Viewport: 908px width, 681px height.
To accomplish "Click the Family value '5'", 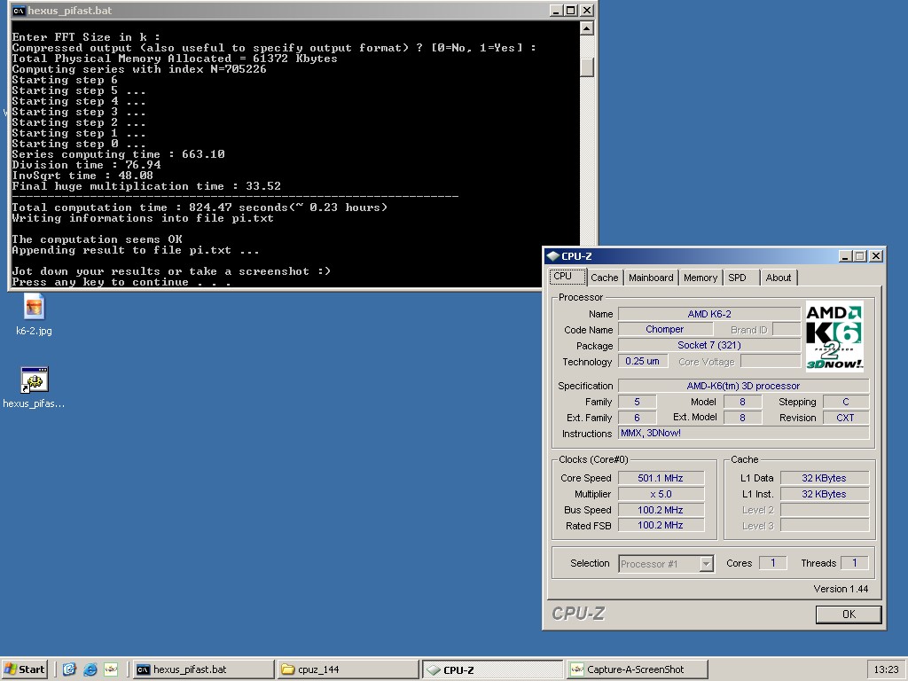I will 637,402.
